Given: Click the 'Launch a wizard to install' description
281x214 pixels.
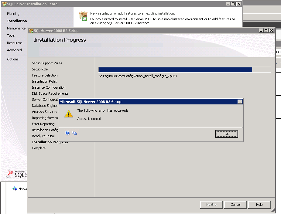Looking at the screenshot, I should click(163, 21).
